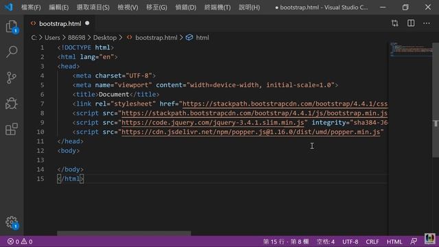Split the editor to the right
Screen dimensions: 439x247
tap(411, 23)
